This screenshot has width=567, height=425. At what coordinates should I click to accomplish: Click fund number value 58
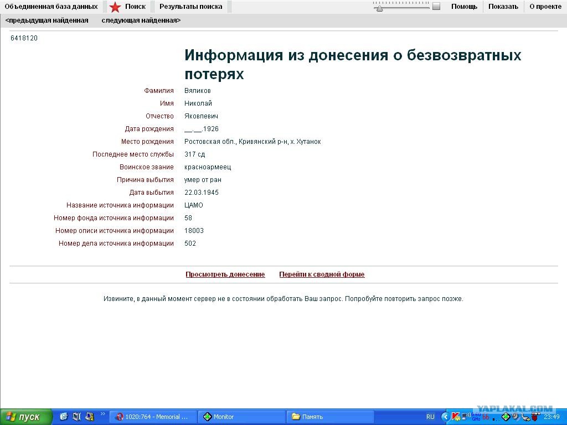[x=188, y=218]
